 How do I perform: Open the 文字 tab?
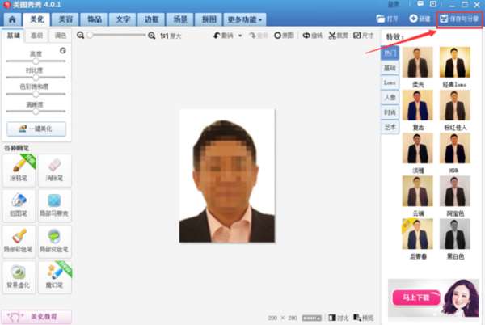pos(123,19)
